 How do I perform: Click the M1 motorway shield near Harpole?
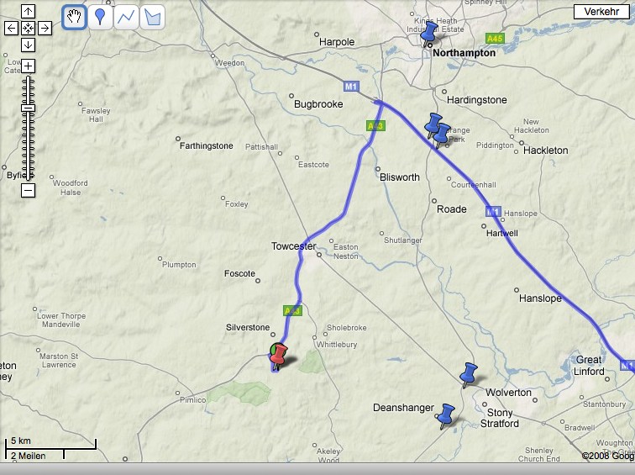click(351, 86)
